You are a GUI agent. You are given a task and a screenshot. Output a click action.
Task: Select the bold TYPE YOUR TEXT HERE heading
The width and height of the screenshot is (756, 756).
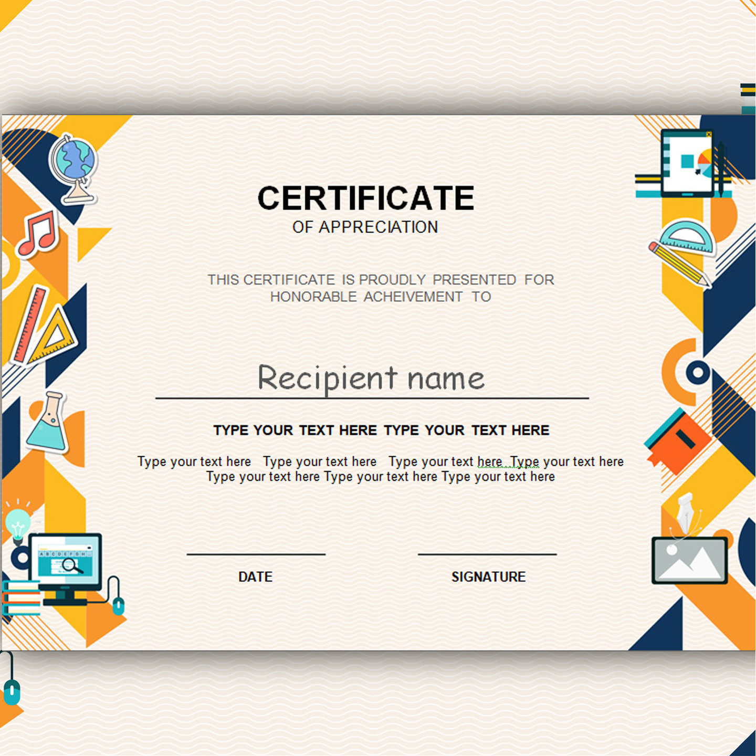(x=381, y=430)
